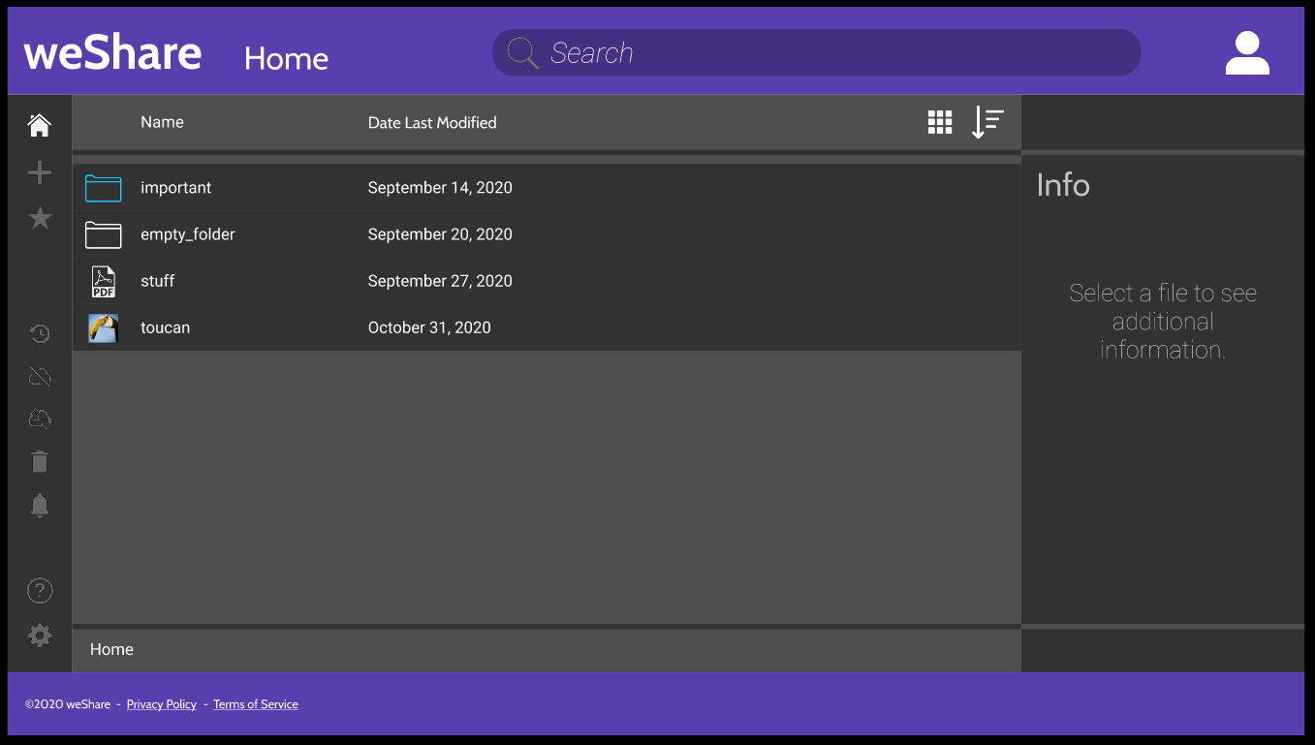Click the PDF icon for stuff
Image resolution: width=1315 pixels, height=745 pixels.
click(104, 281)
